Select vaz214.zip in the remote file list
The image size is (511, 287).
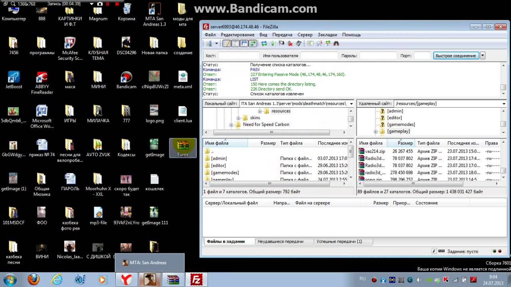point(375,151)
